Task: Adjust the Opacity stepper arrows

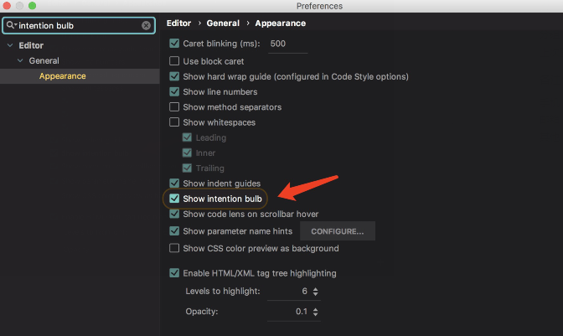Action: (x=315, y=312)
